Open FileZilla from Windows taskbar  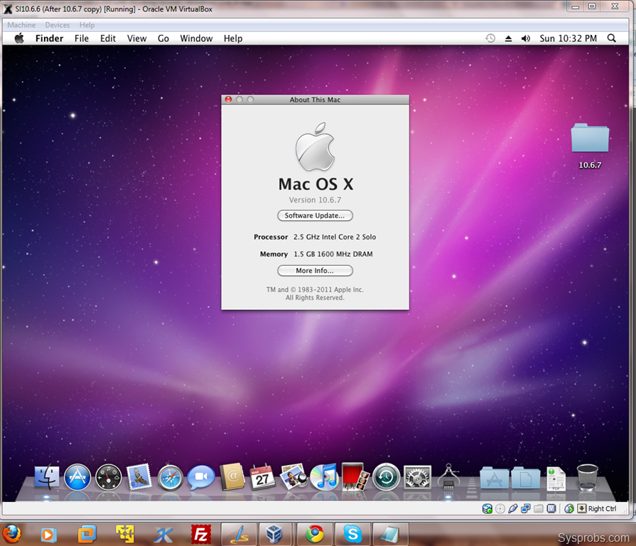[201, 534]
